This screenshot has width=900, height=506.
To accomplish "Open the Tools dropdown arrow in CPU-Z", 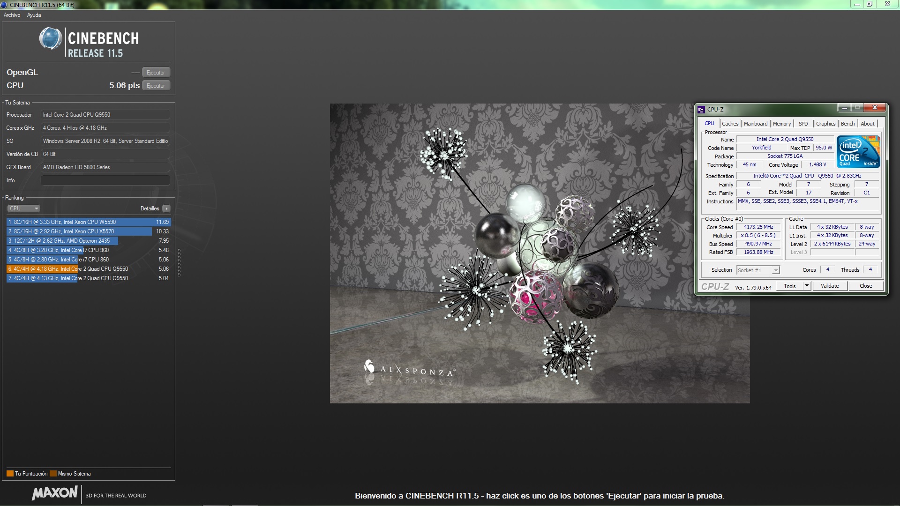I will pyautogui.click(x=807, y=286).
